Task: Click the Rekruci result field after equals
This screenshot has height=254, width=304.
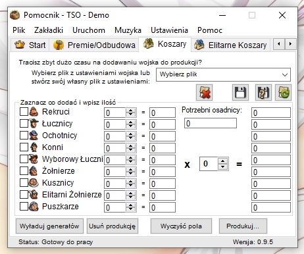Action: pos(163,113)
